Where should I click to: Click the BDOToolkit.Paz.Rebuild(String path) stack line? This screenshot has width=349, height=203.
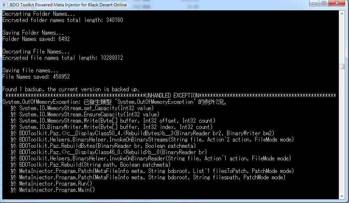pos(95,165)
